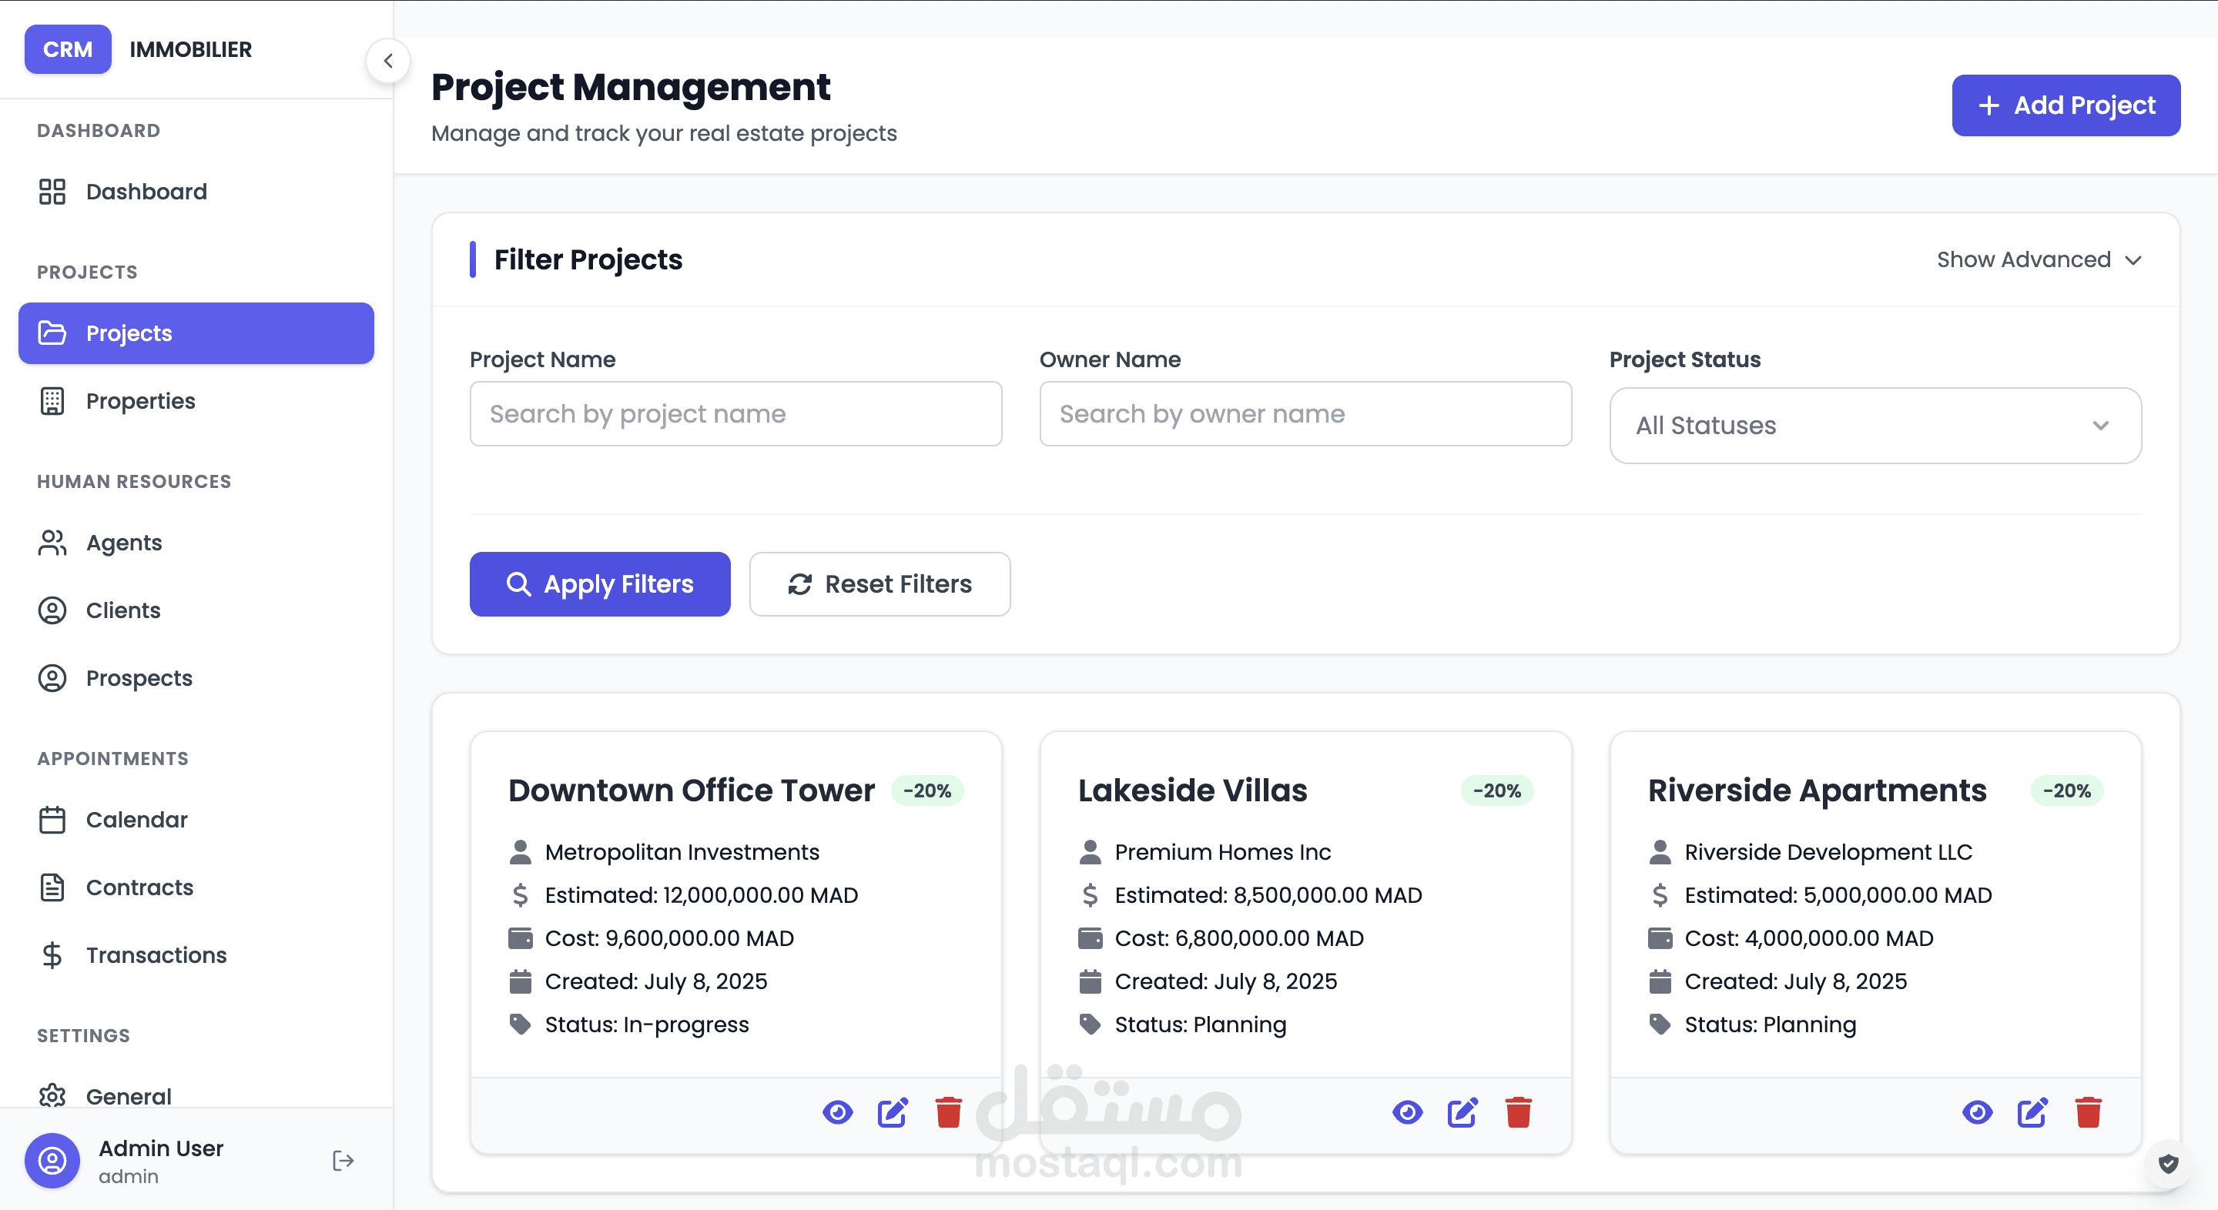Click Estimated: 5,000,000.00 MAD
2218x1210 pixels.
(1838, 895)
